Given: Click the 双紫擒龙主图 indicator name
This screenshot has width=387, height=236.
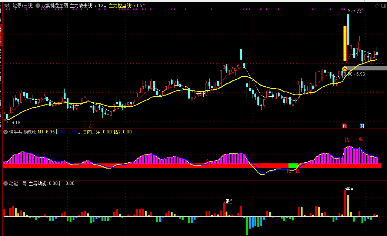Looking at the screenshot, I should tap(54, 6).
